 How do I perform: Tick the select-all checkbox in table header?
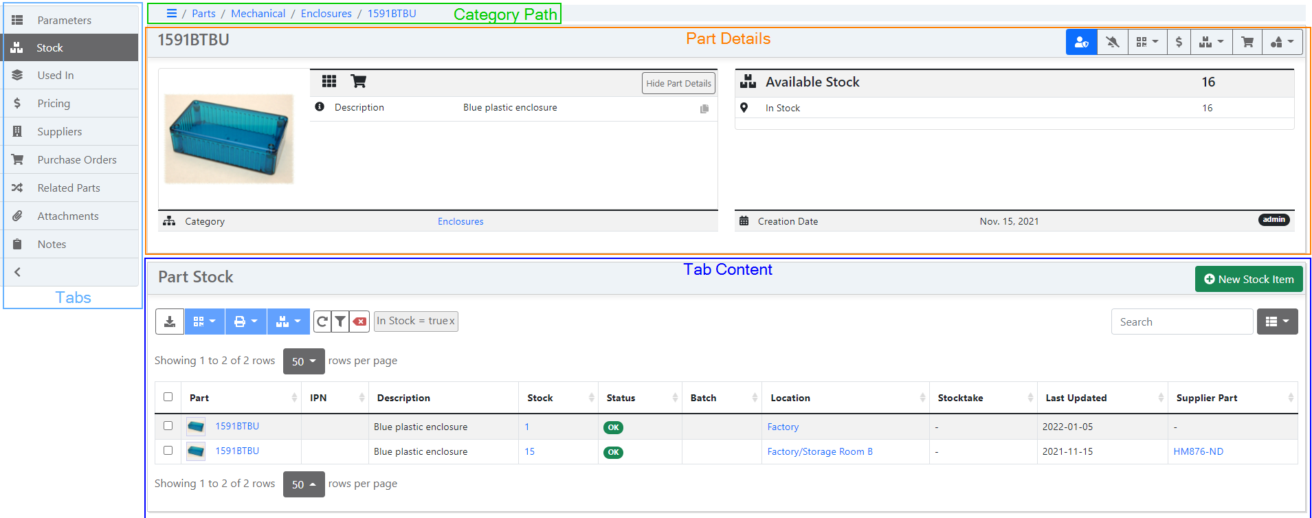pos(168,397)
